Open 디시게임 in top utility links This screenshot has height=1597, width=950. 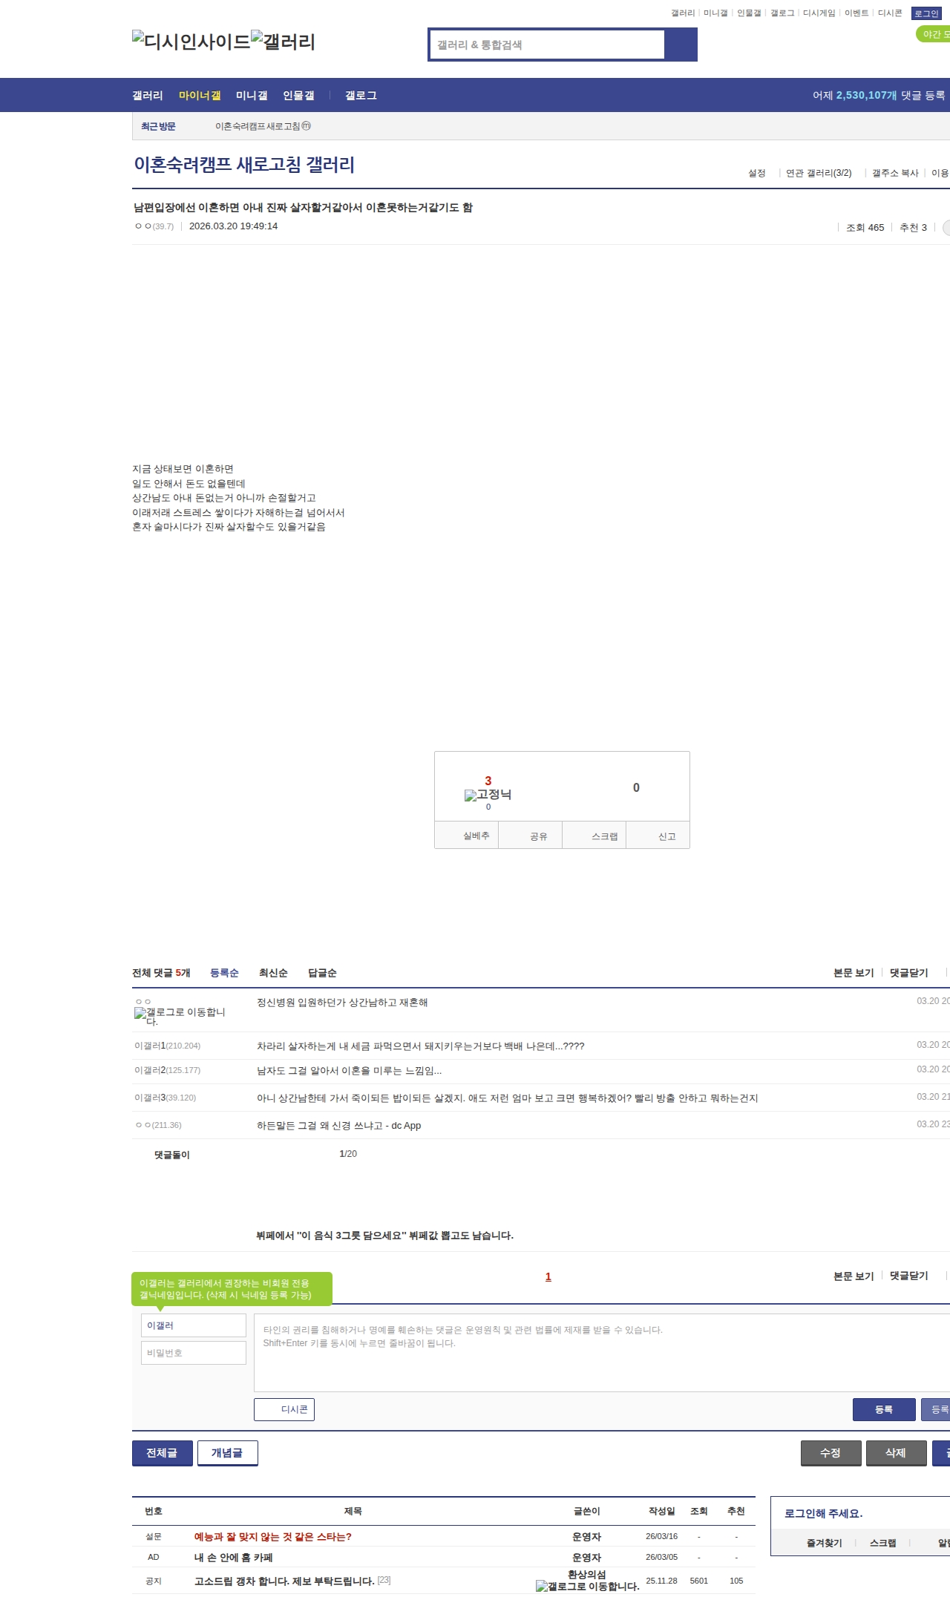click(819, 13)
